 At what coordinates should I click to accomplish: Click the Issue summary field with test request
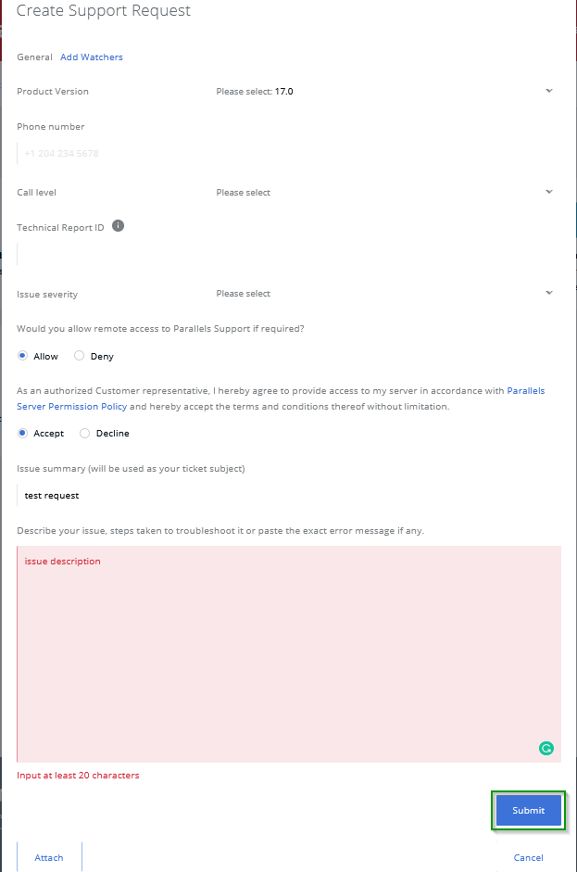[289, 496]
